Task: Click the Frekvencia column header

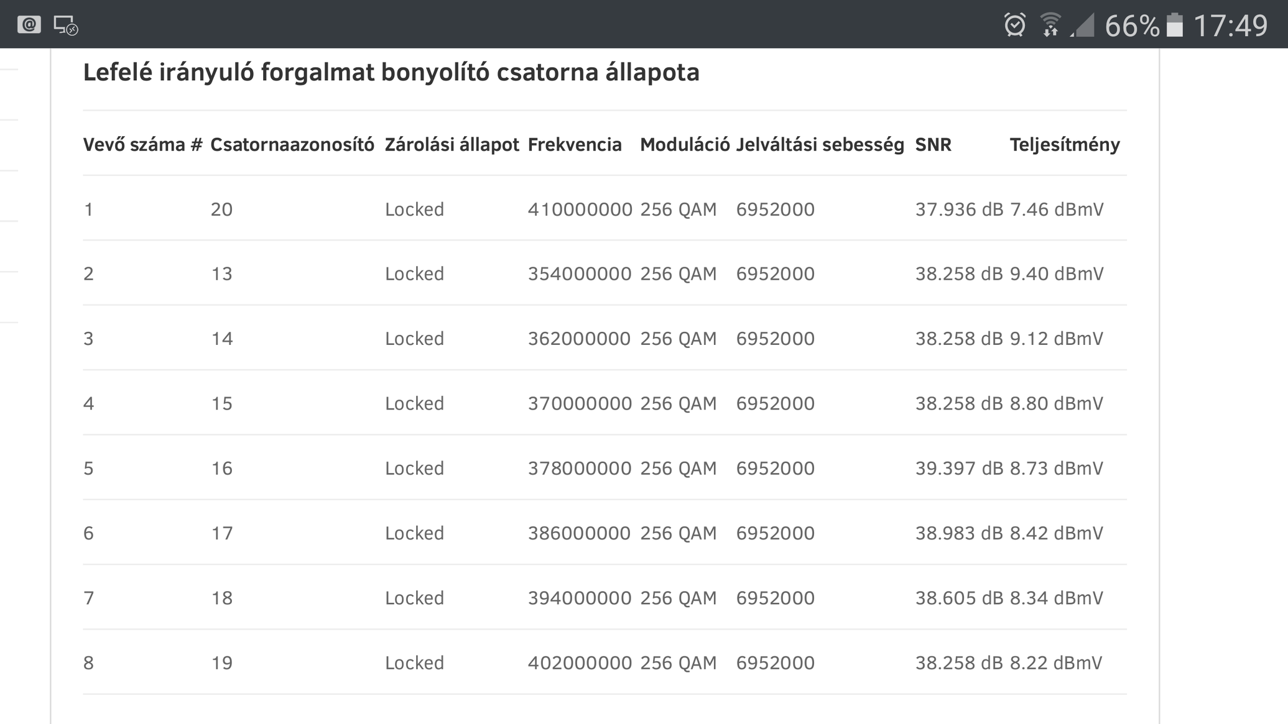Action: pos(575,145)
